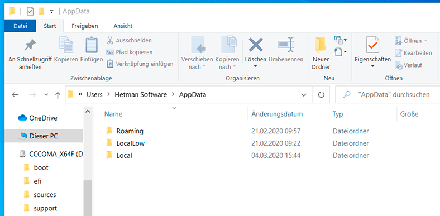The image size is (440, 216).
Task: Click the Bearbeiten icon
Action: [399, 53]
